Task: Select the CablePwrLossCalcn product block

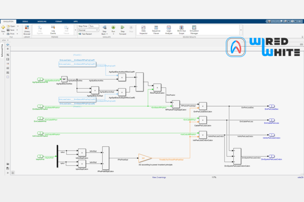Action: click(203, 120)
